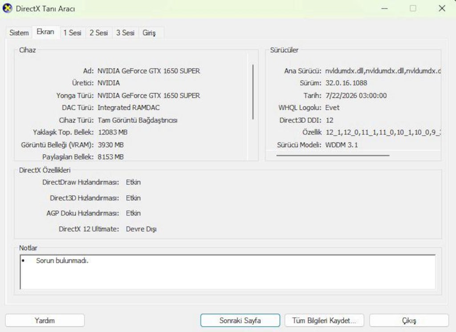Click the Tam Görüntü Bağdaştırıcısı value
The height and width of the screenshot is (332, 456).
pyautogui.click(x=137, y=120)
